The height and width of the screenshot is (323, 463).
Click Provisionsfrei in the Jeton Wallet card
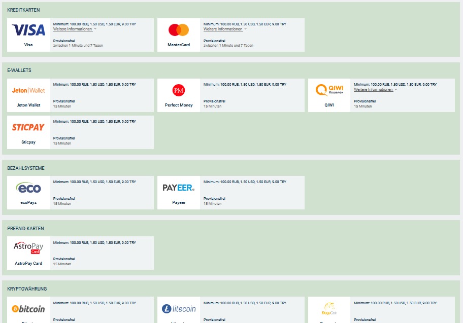coord(64,101)
